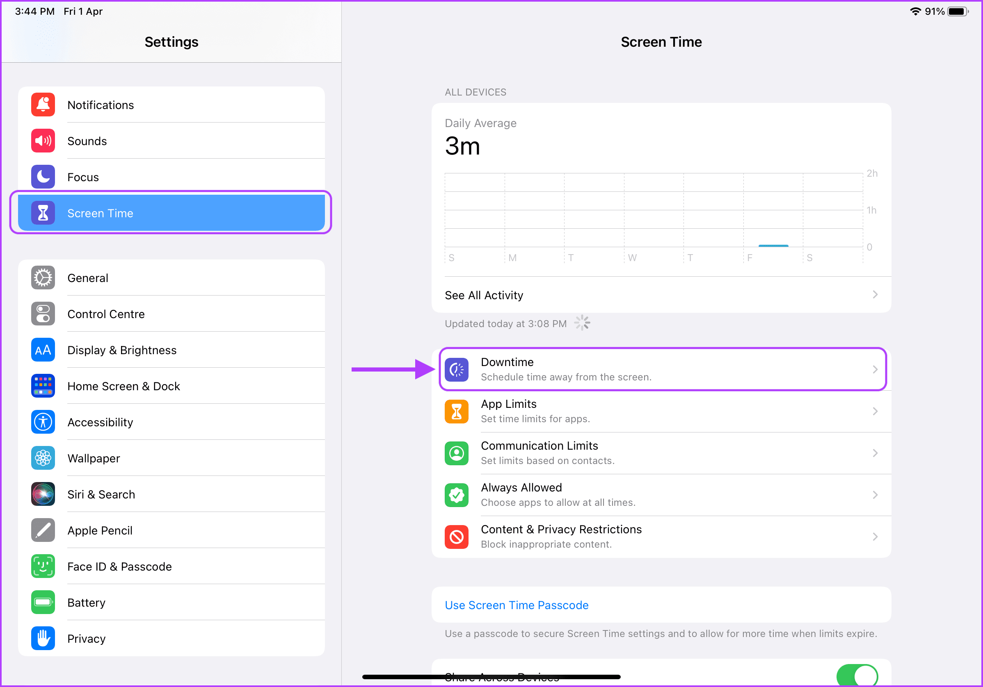
Task: Tap the Accessibility figure icon
Action: (43, 422)
